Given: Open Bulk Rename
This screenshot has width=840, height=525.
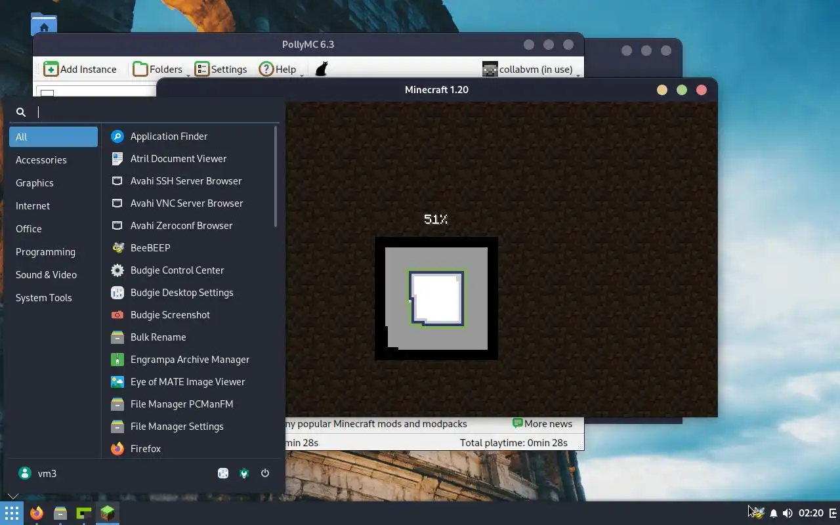Looking at the screenshot, I should [189, 337].
